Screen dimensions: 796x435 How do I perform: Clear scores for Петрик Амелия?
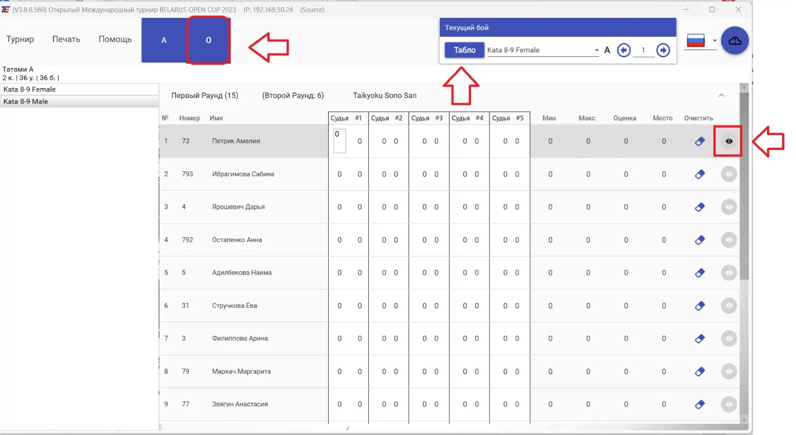(x=699, y=142)
